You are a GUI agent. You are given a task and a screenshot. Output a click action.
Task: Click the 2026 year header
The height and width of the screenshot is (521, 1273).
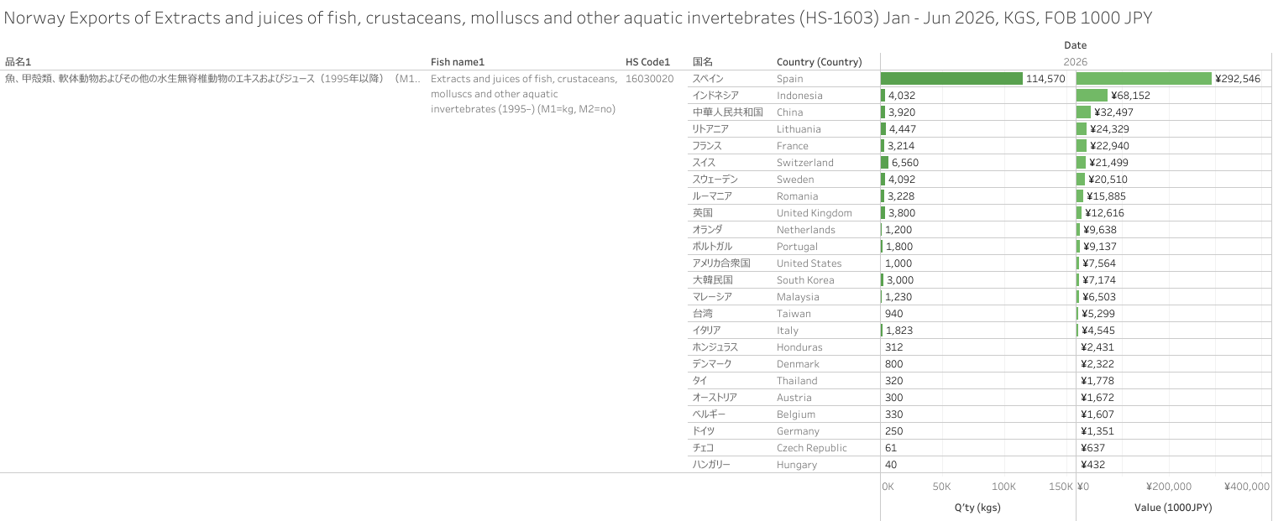point(1075,61)
